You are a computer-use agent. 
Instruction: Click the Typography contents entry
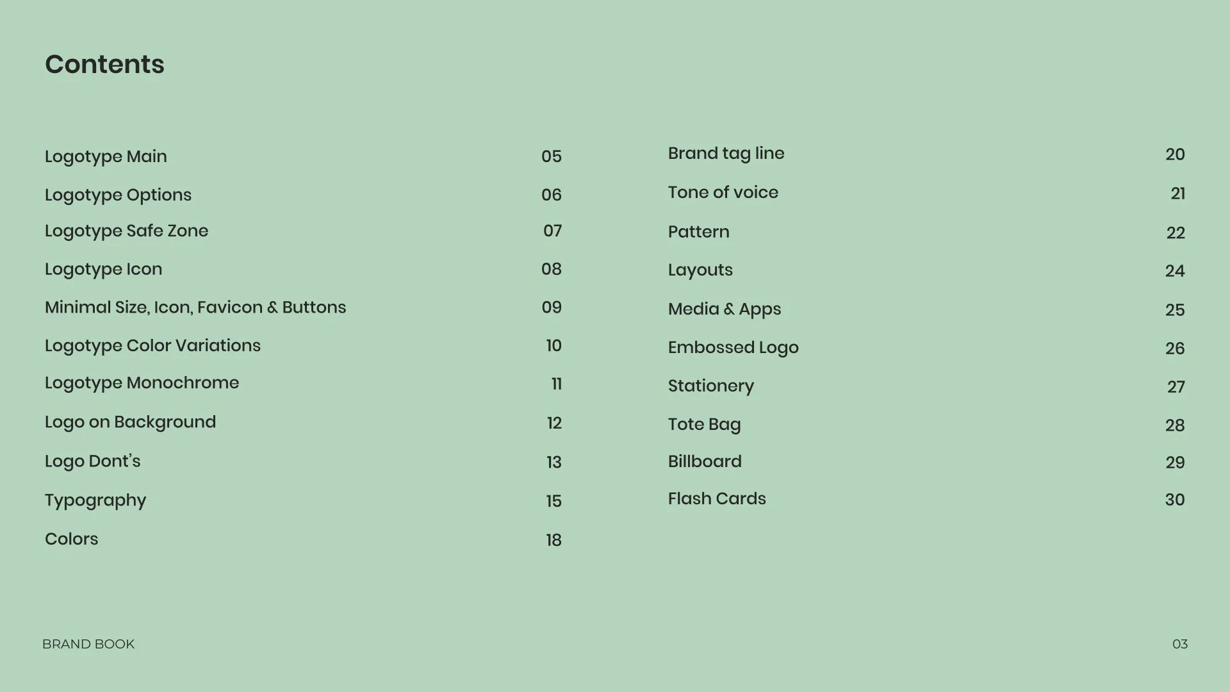tap(95, 500)
